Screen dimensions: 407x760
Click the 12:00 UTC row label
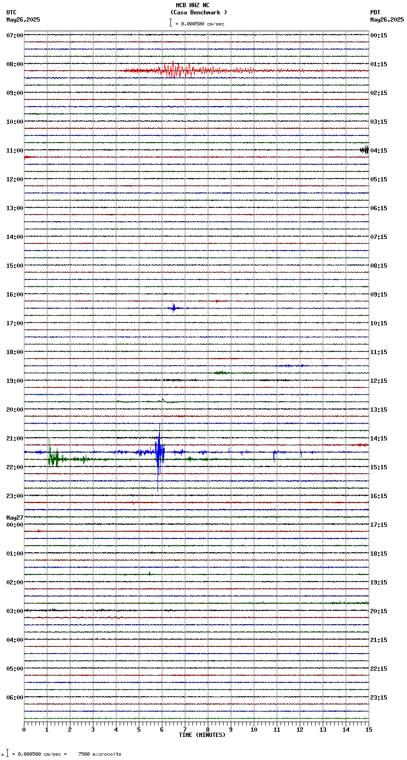[15, 179]
